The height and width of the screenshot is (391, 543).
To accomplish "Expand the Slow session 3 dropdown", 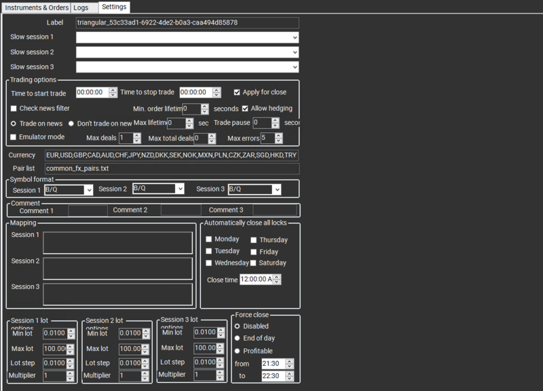I will pos(295,67).
